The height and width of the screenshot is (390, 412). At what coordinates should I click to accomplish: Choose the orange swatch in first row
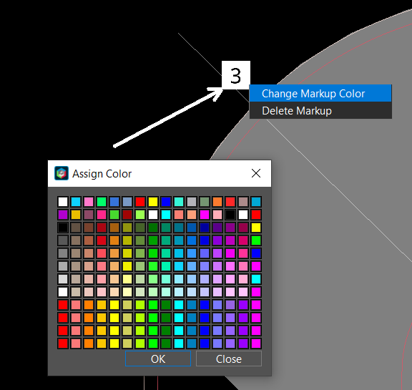(x=217, y=202)
